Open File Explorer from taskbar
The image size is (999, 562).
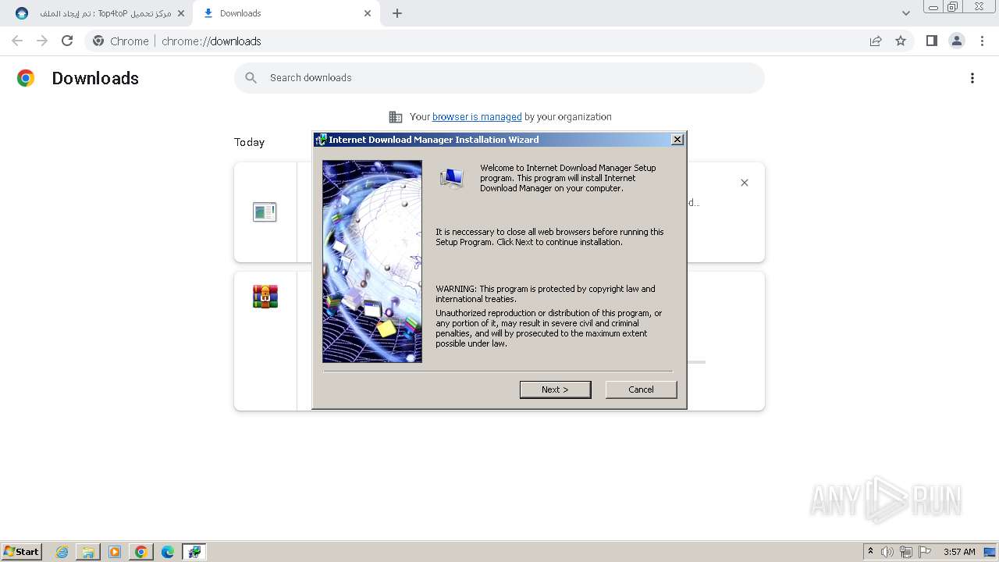[88, 552]
